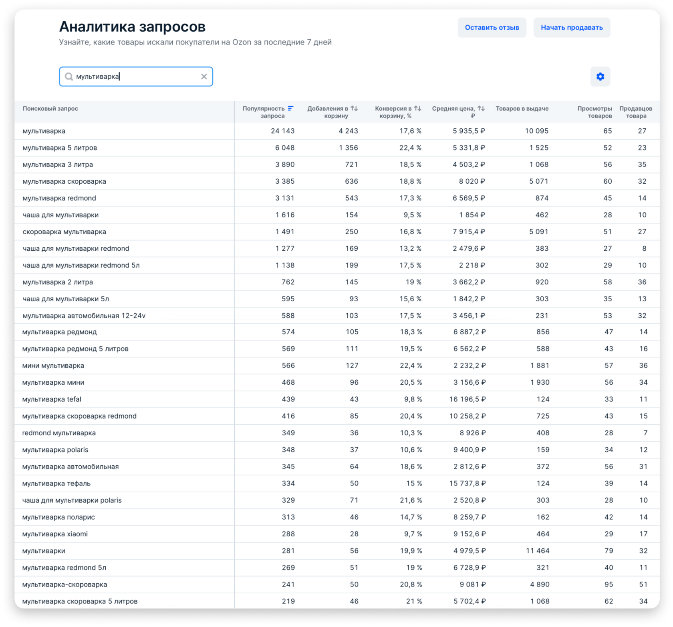Click the cart additions value 1 356
Viewport: 673px width, 627px height.
click(348, 148)
